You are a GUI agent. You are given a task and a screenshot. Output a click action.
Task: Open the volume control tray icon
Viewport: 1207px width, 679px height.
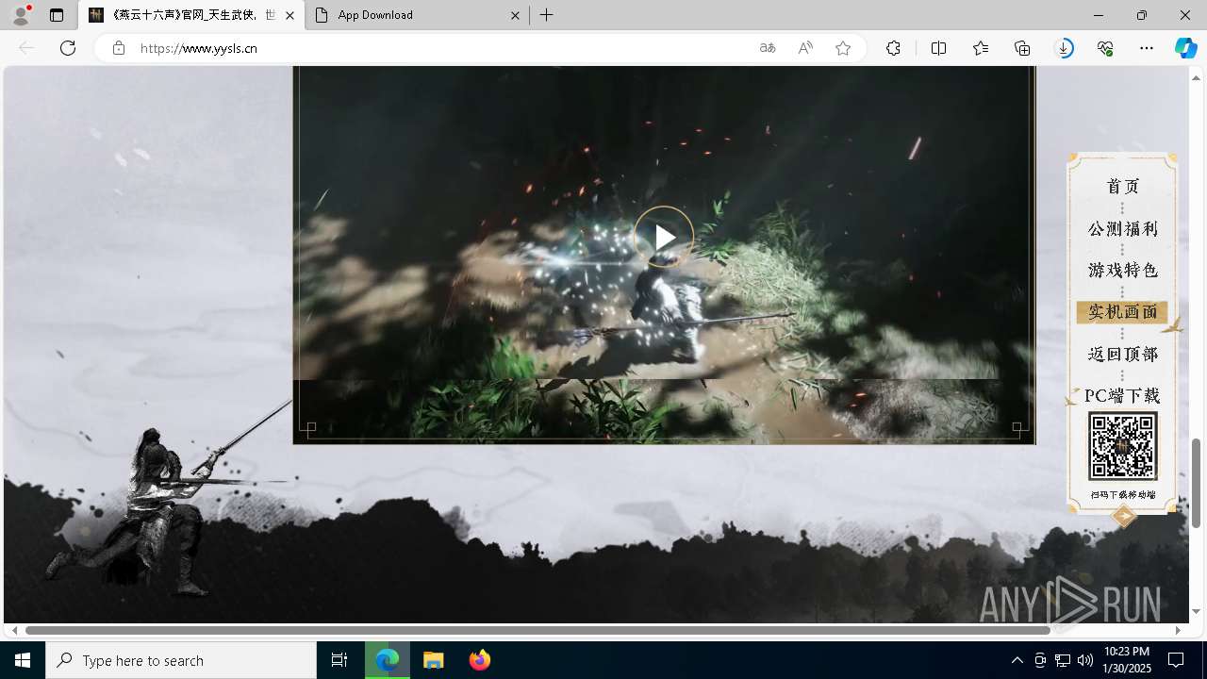(x=1085, y=660)
